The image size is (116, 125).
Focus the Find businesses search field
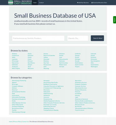pos(38,38)
